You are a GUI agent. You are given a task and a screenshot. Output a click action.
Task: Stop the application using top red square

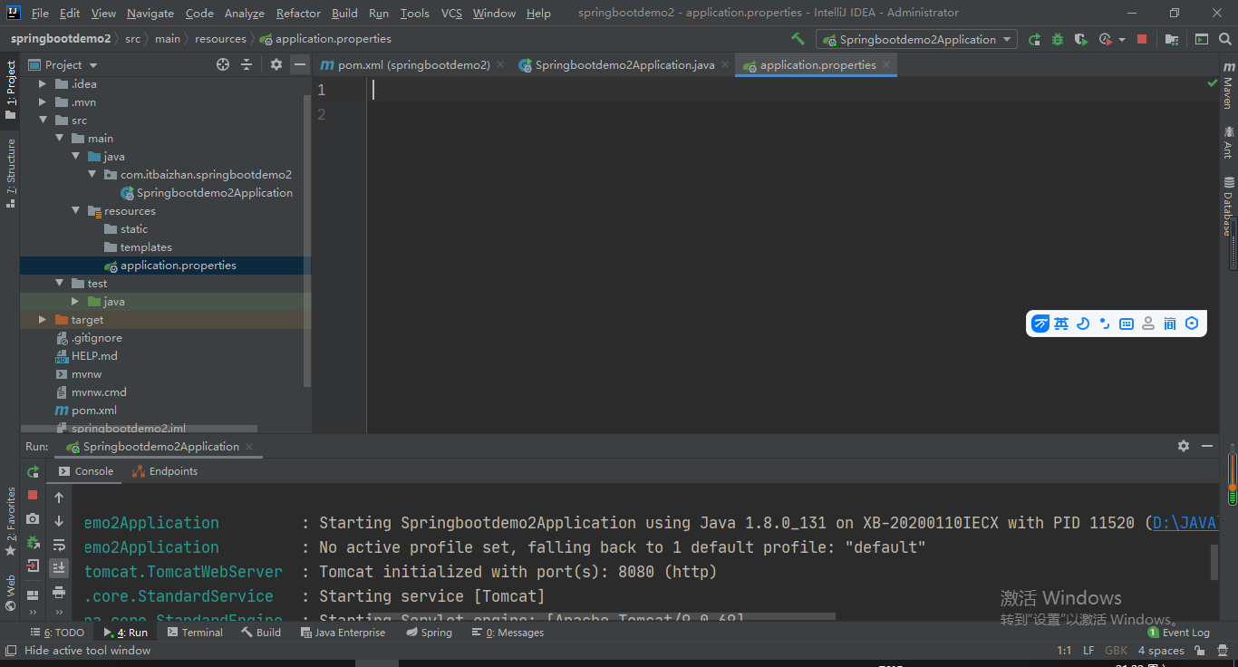coord(1142,39)
